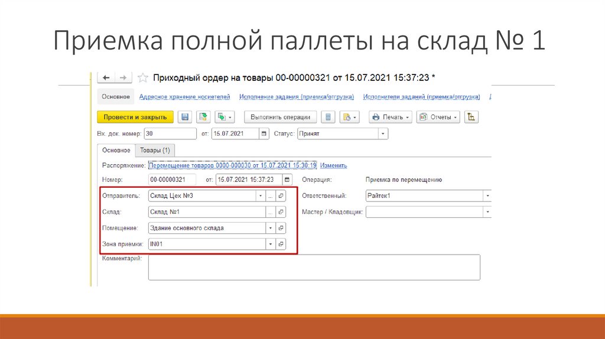Click the Провести и закрыть button
The height and width of the screenshot is (339, 605).
[135, 117]
